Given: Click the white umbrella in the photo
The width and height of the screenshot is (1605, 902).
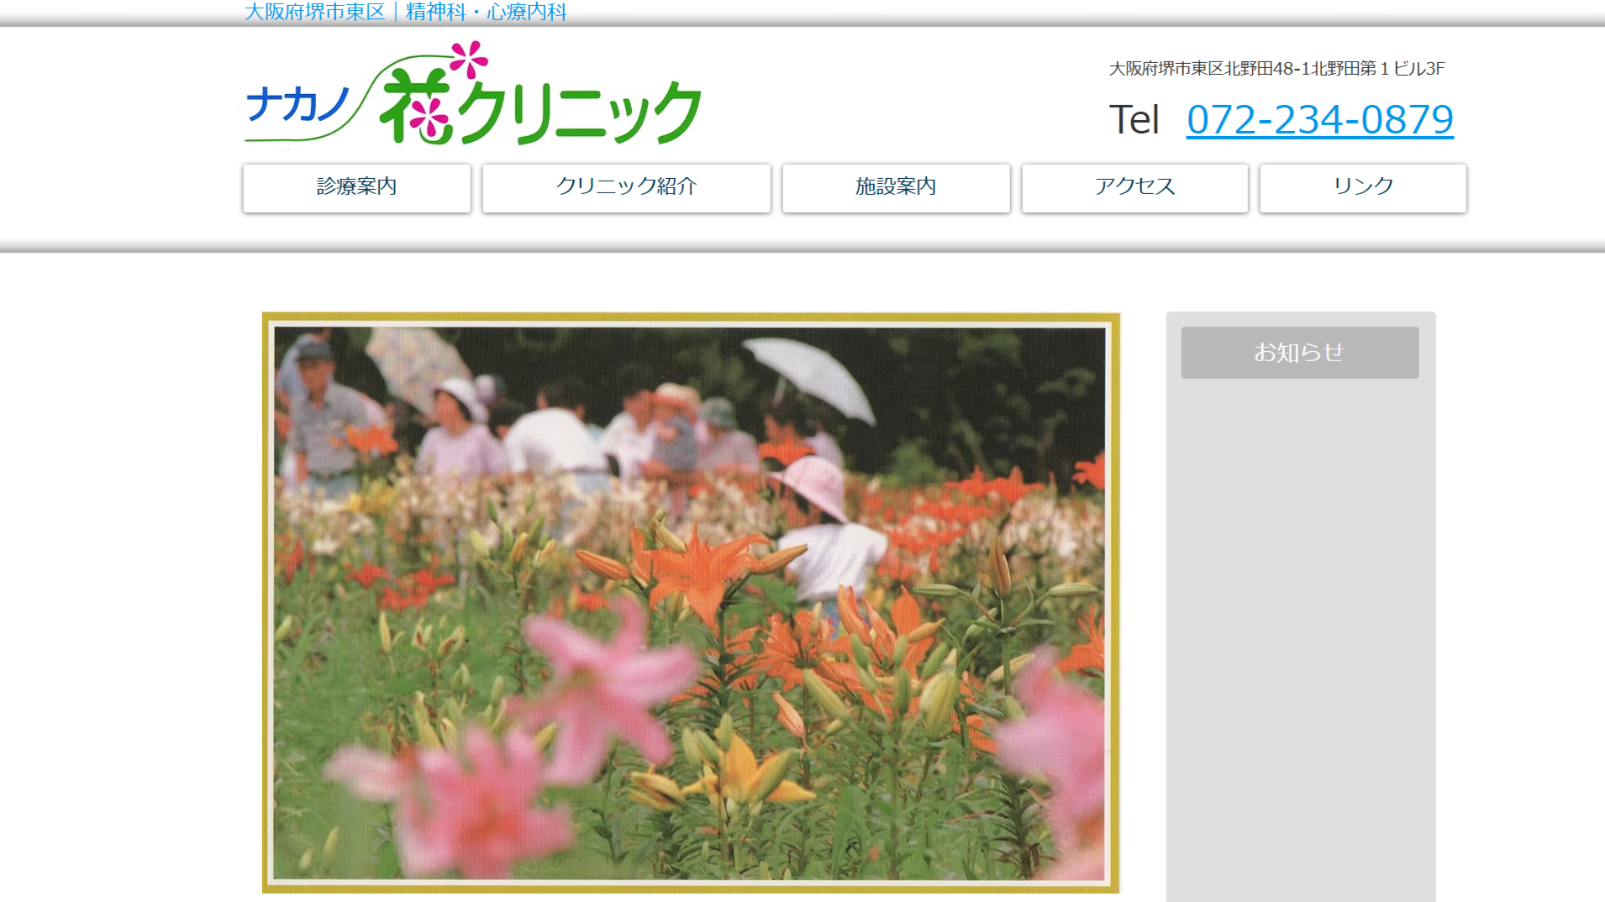Looking at the screenshot, I should (x=810, y=374).
